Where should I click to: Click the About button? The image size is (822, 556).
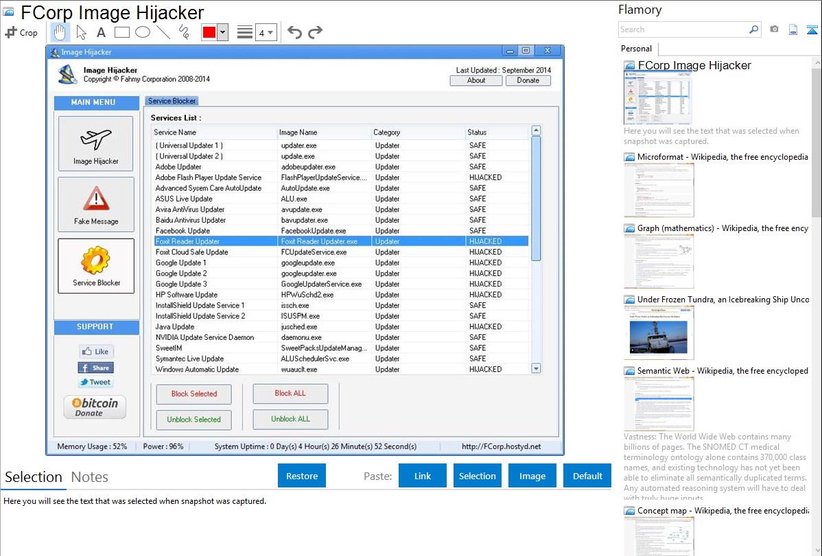(476, 80)
